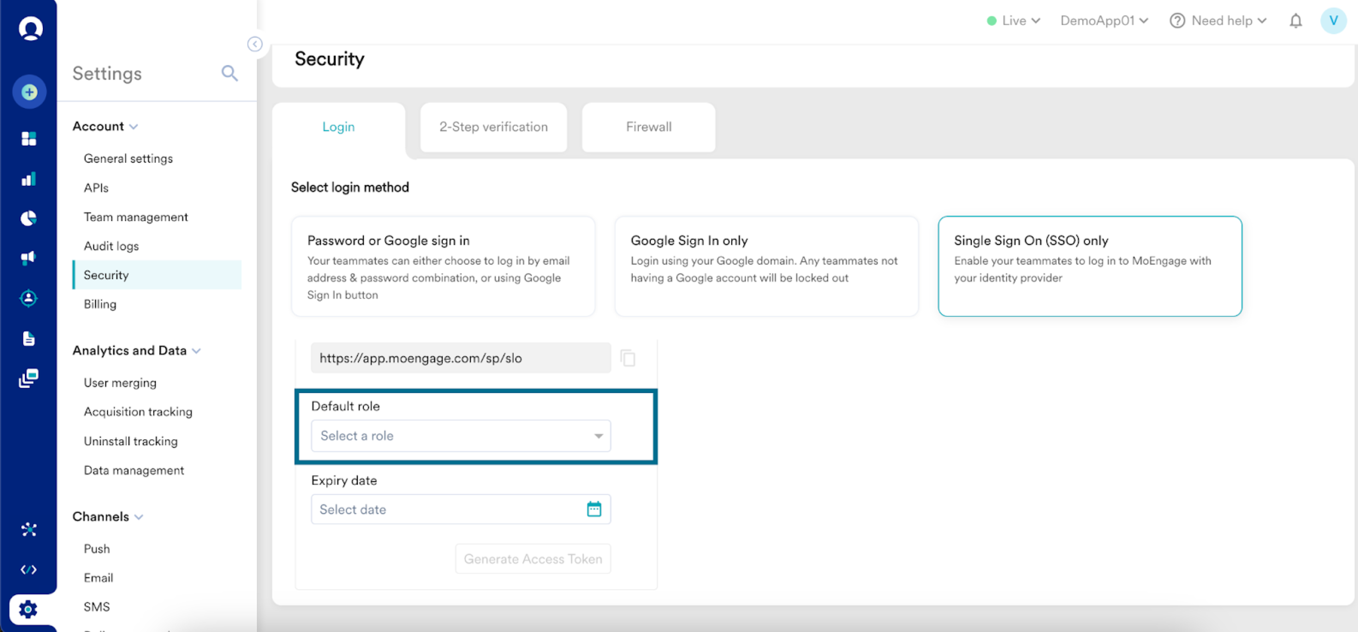Click the megaphone campaigns icon in left rail
Viewport: 1358px width, 632px height.
click(29, 258)
